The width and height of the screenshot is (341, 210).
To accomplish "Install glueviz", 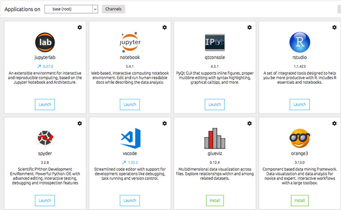I will 215,200.
